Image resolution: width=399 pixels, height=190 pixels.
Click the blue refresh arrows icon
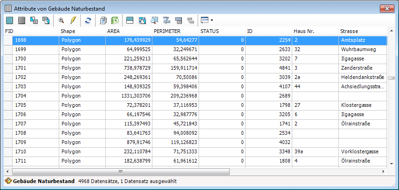click(88, 20)
